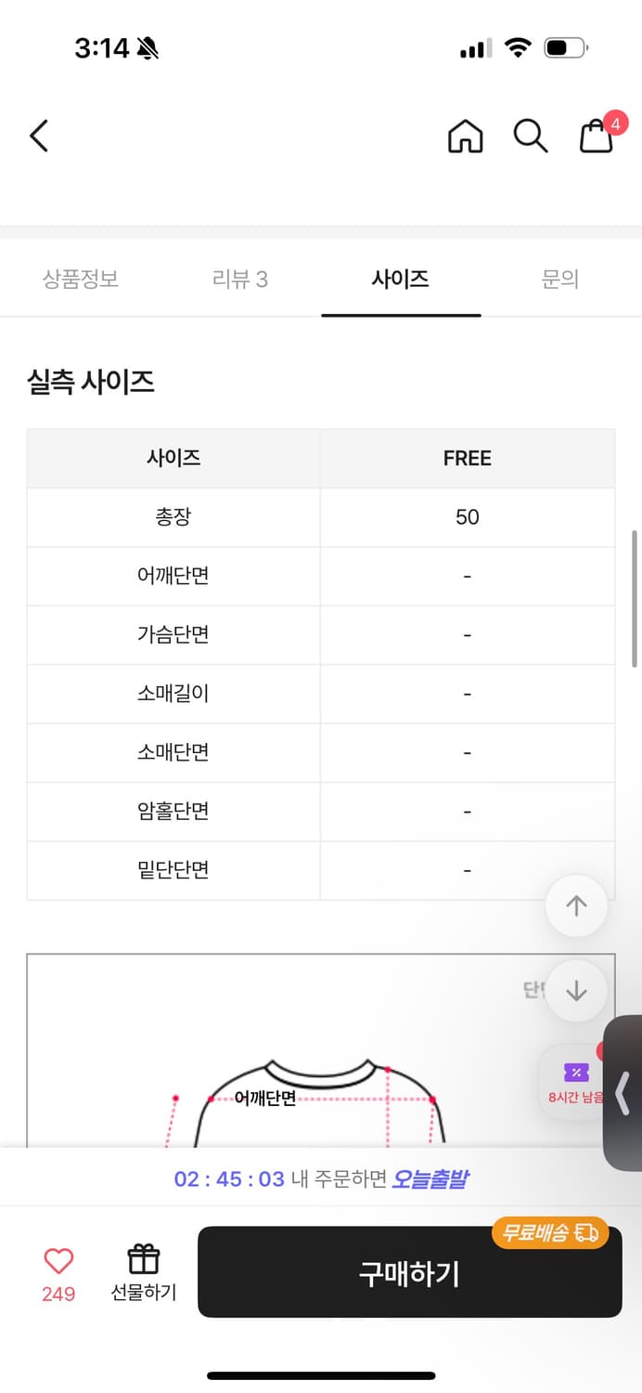This screenshot has height=1393, width=642.
Task: Select the 총장 row value 50
Action: pyautogui.click(x=467, y=517)
